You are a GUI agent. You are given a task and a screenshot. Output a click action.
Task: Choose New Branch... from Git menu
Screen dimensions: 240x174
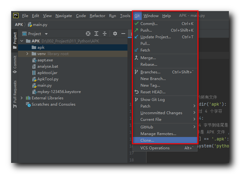[x=165, y=79]
